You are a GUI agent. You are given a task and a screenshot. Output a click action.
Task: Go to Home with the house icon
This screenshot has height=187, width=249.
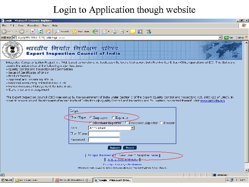coord(48,32)
